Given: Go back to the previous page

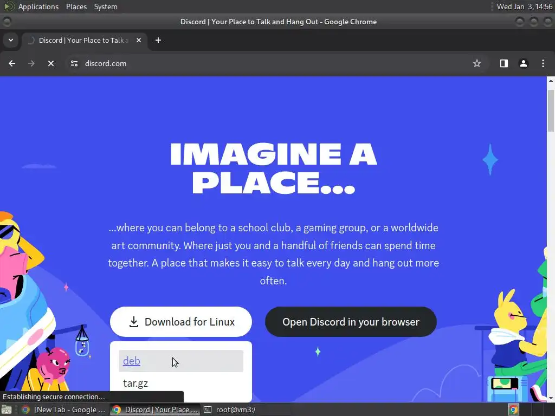Looking at the screenshot, I should pyautogui.click(x=12, y=63).
